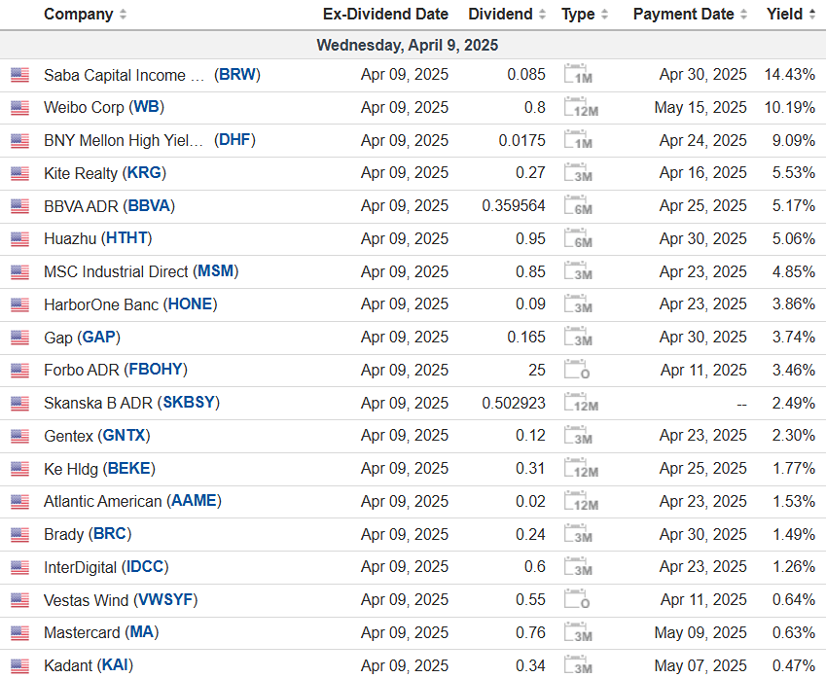Select the Apr 16, 2025 payment date
Image resolution: width=826 pixels, height=678 pixels.
click(x=702, y=173)
